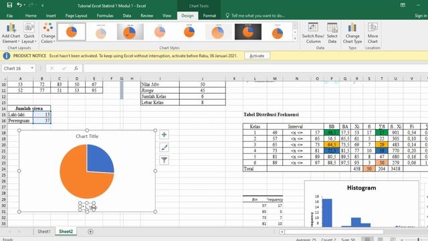
Task: Switch to the Formulas tab
Action: click(105, 15)
